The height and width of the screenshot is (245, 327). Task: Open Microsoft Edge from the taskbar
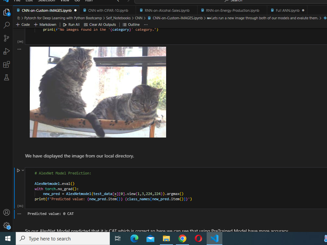tap(134, 238)
